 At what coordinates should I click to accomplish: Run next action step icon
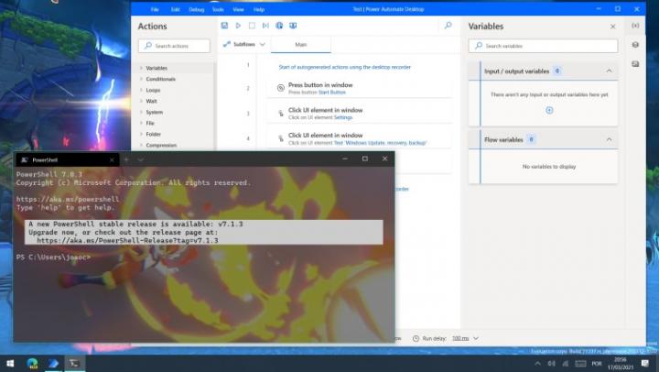click(265, 26)
